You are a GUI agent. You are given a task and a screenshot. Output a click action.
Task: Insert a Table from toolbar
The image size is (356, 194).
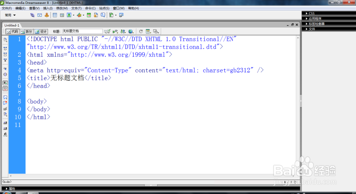point(55,15)
